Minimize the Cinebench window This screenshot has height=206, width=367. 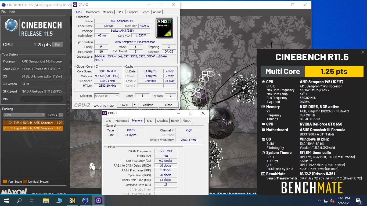[280, 5]
